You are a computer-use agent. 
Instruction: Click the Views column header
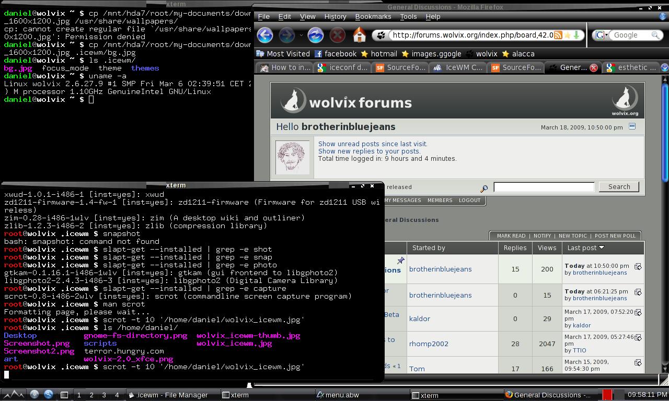click(x=547, y=247)
